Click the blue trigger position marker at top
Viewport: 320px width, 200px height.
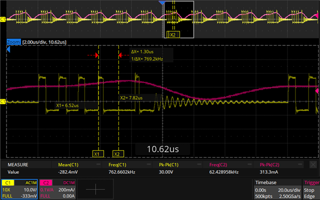pyautogui.click(x=162, y=2)
